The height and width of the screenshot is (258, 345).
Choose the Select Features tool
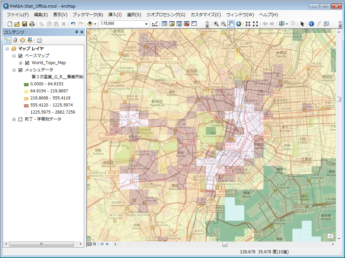[282, 24]
